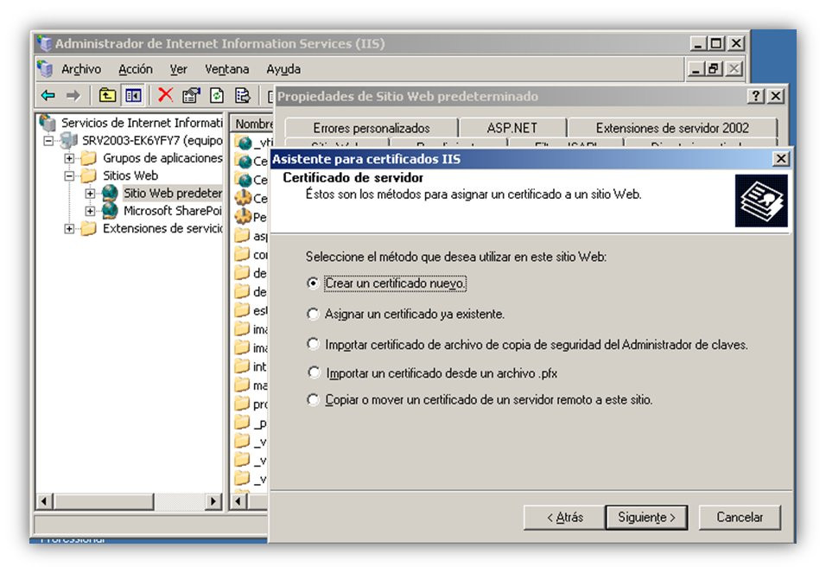Image resolution: width=826 pixels, height=573 pixels.
Task: Click the Microsoft SharePoint globe icon
Action: click(110, 210)
